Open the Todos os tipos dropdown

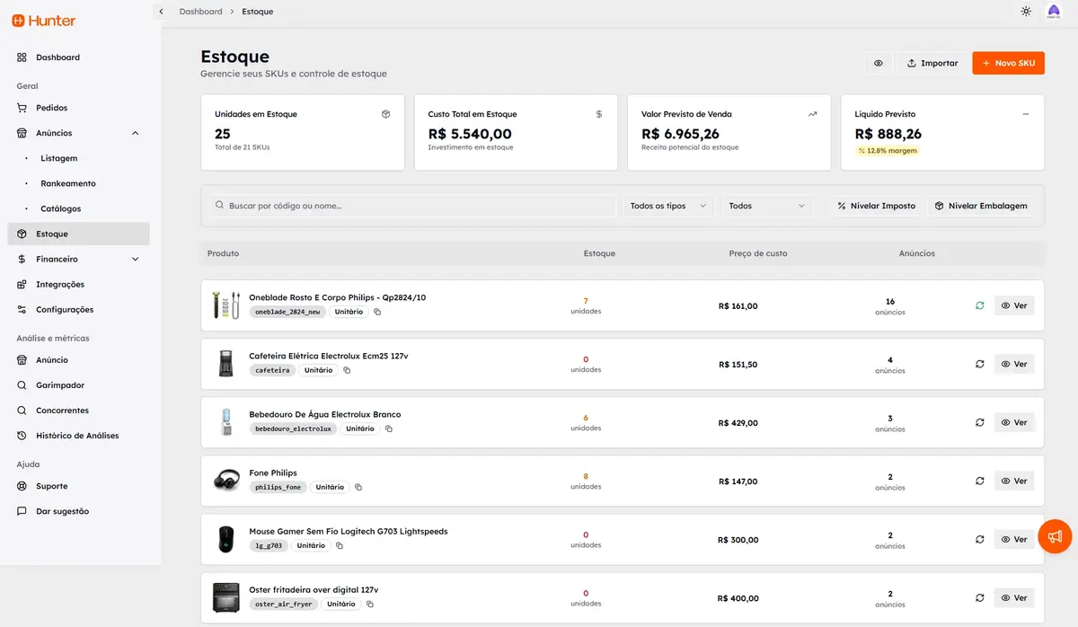coord(668,206)
